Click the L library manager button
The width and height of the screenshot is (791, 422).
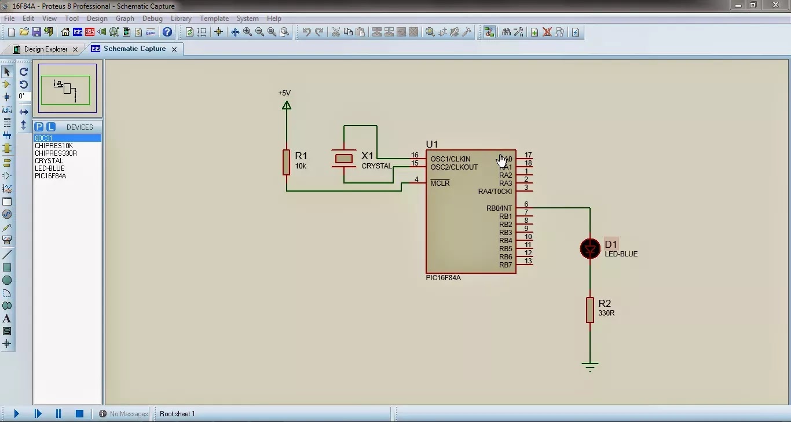coord(51,127)
